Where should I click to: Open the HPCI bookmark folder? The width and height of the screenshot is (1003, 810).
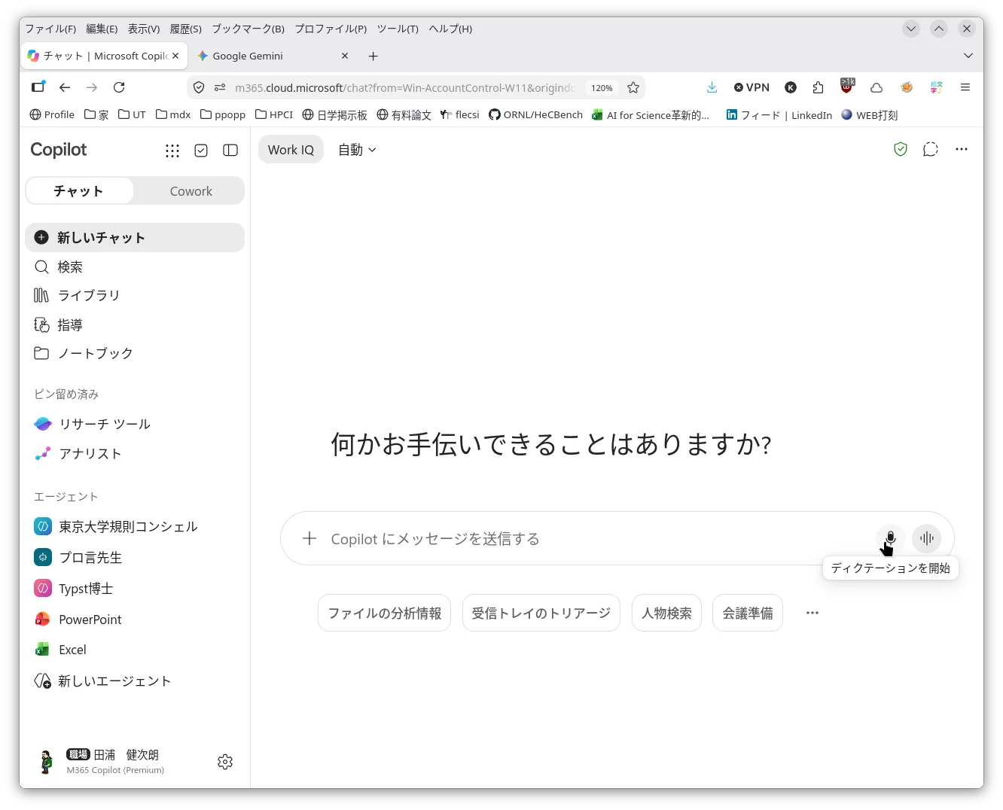pyautogui.click(x=274, y=114)
